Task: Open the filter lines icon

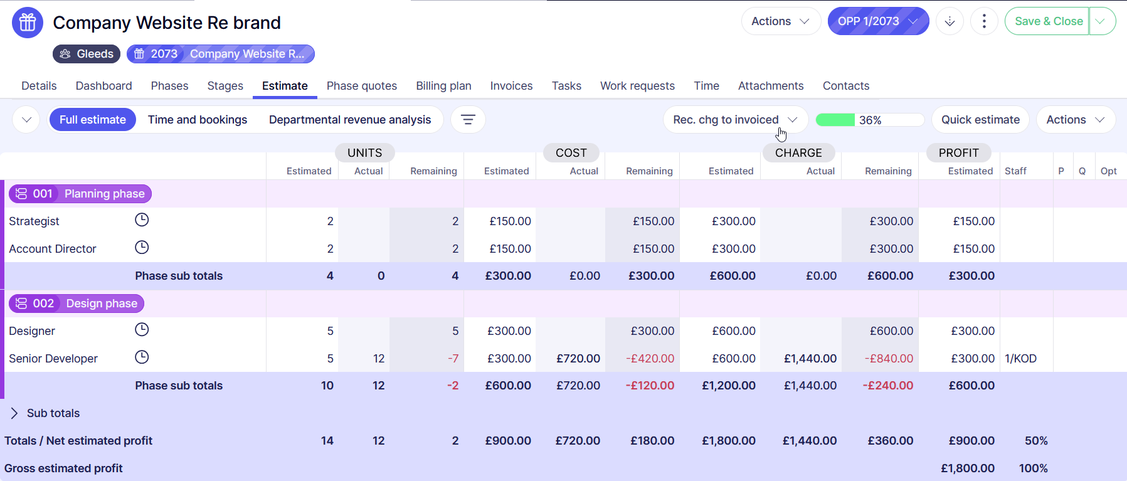Action: click(x=468, y=120)
